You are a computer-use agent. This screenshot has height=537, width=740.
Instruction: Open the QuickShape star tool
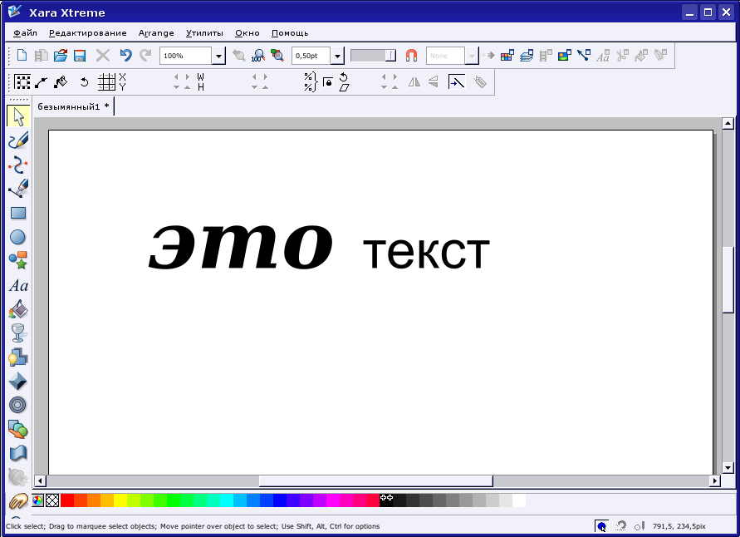pos(18,260)
